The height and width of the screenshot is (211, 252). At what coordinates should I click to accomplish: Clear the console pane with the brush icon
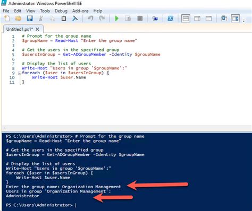point(75,19)
